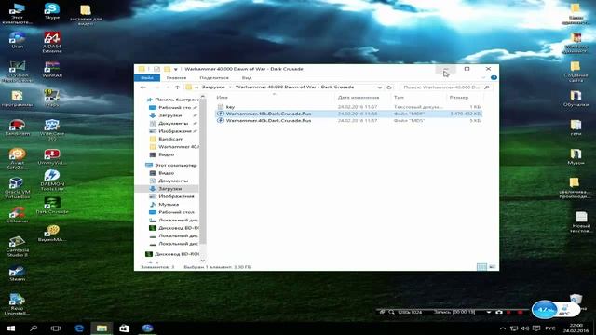Open the Windows Start menu
The image size is (596, 335).
coord(11,328)
